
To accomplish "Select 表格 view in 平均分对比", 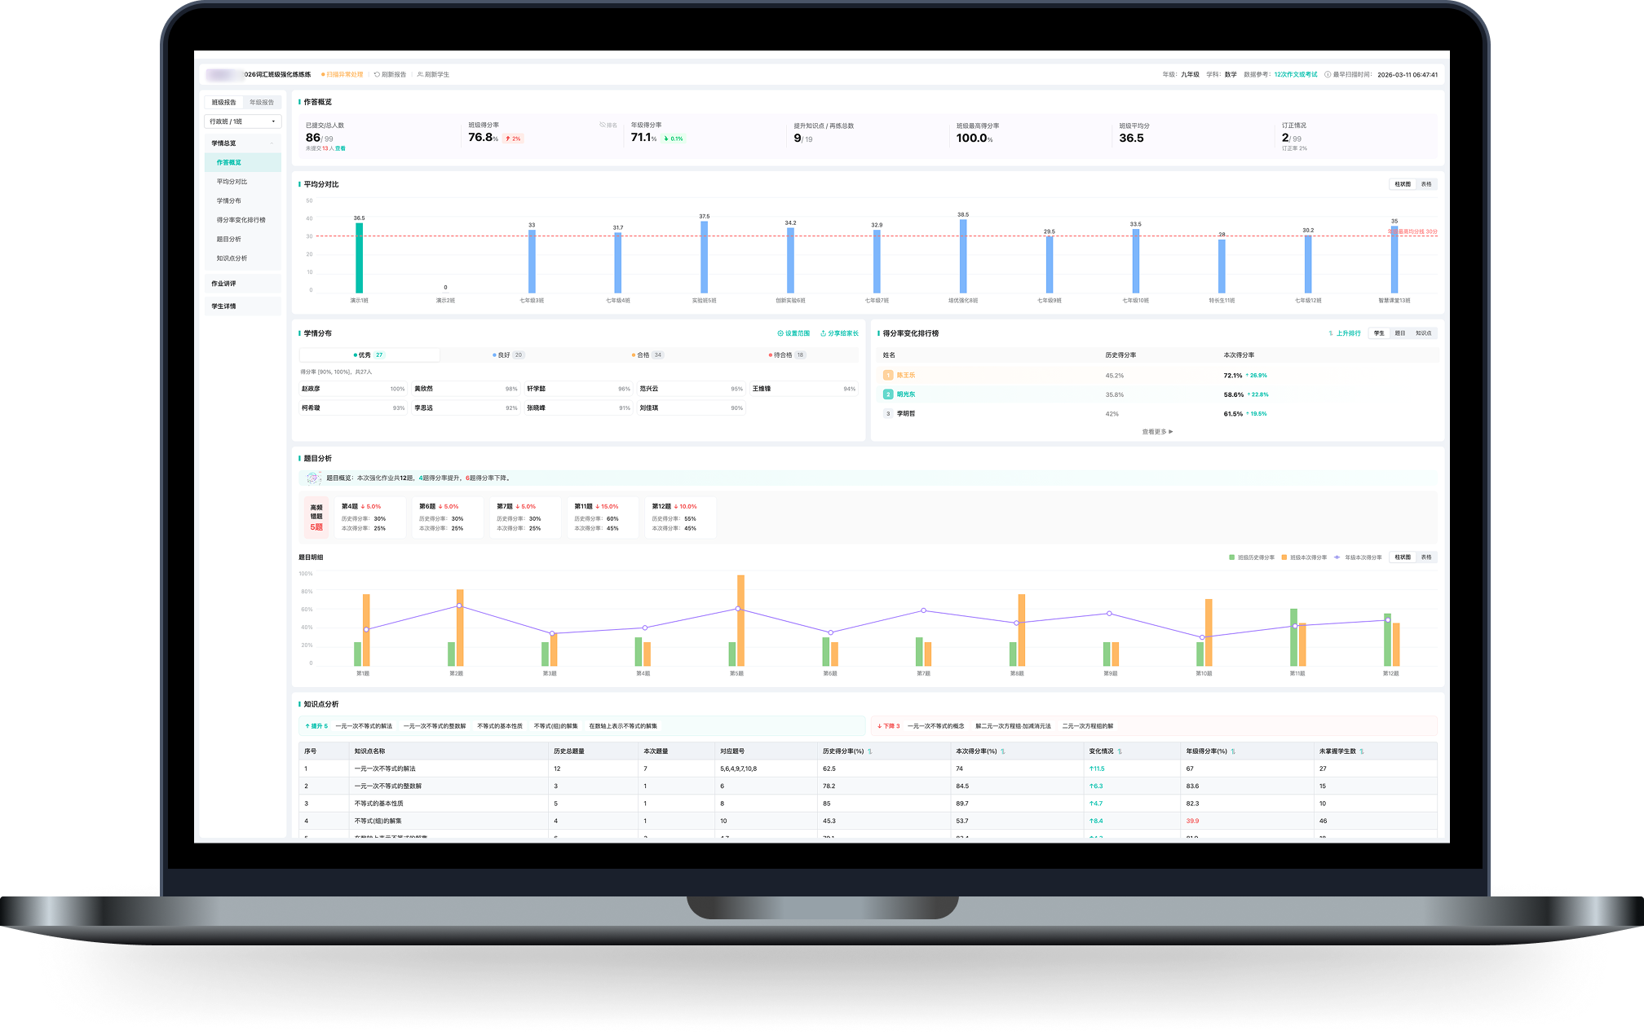I will [x=1426, y=184].
